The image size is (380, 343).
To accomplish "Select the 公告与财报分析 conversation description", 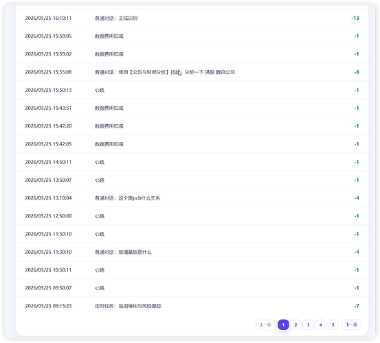I will coord(165,72).
